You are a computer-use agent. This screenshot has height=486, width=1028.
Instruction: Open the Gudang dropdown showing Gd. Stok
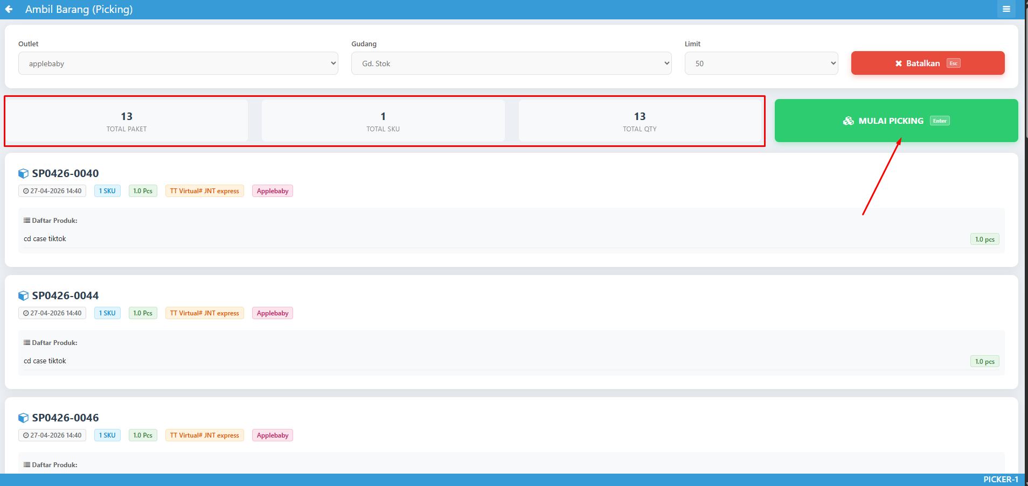(x=511, y=64)
